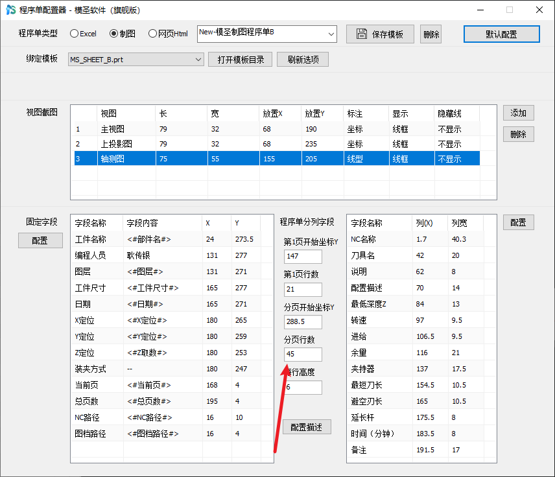555x477 pixels.
Task: Select the 网页Html radio option
Action: click(168, 34)
